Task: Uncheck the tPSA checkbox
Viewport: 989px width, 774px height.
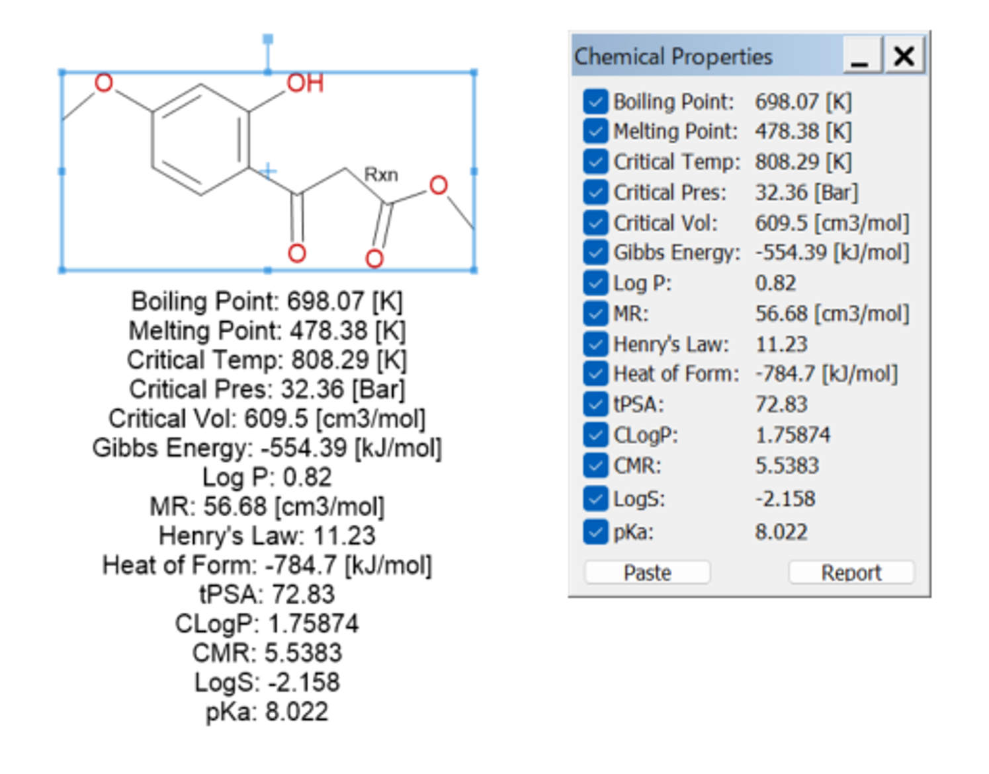Action: (x=595, y=405)
